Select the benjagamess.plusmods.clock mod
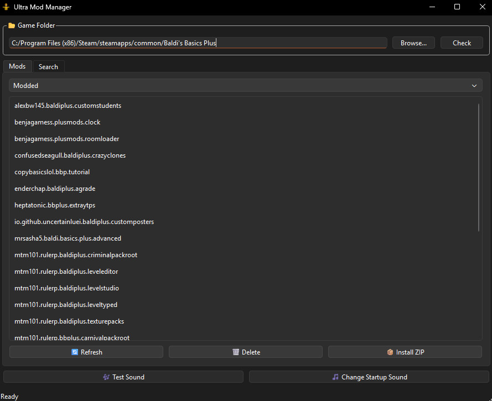 click(x=57, y=122)
